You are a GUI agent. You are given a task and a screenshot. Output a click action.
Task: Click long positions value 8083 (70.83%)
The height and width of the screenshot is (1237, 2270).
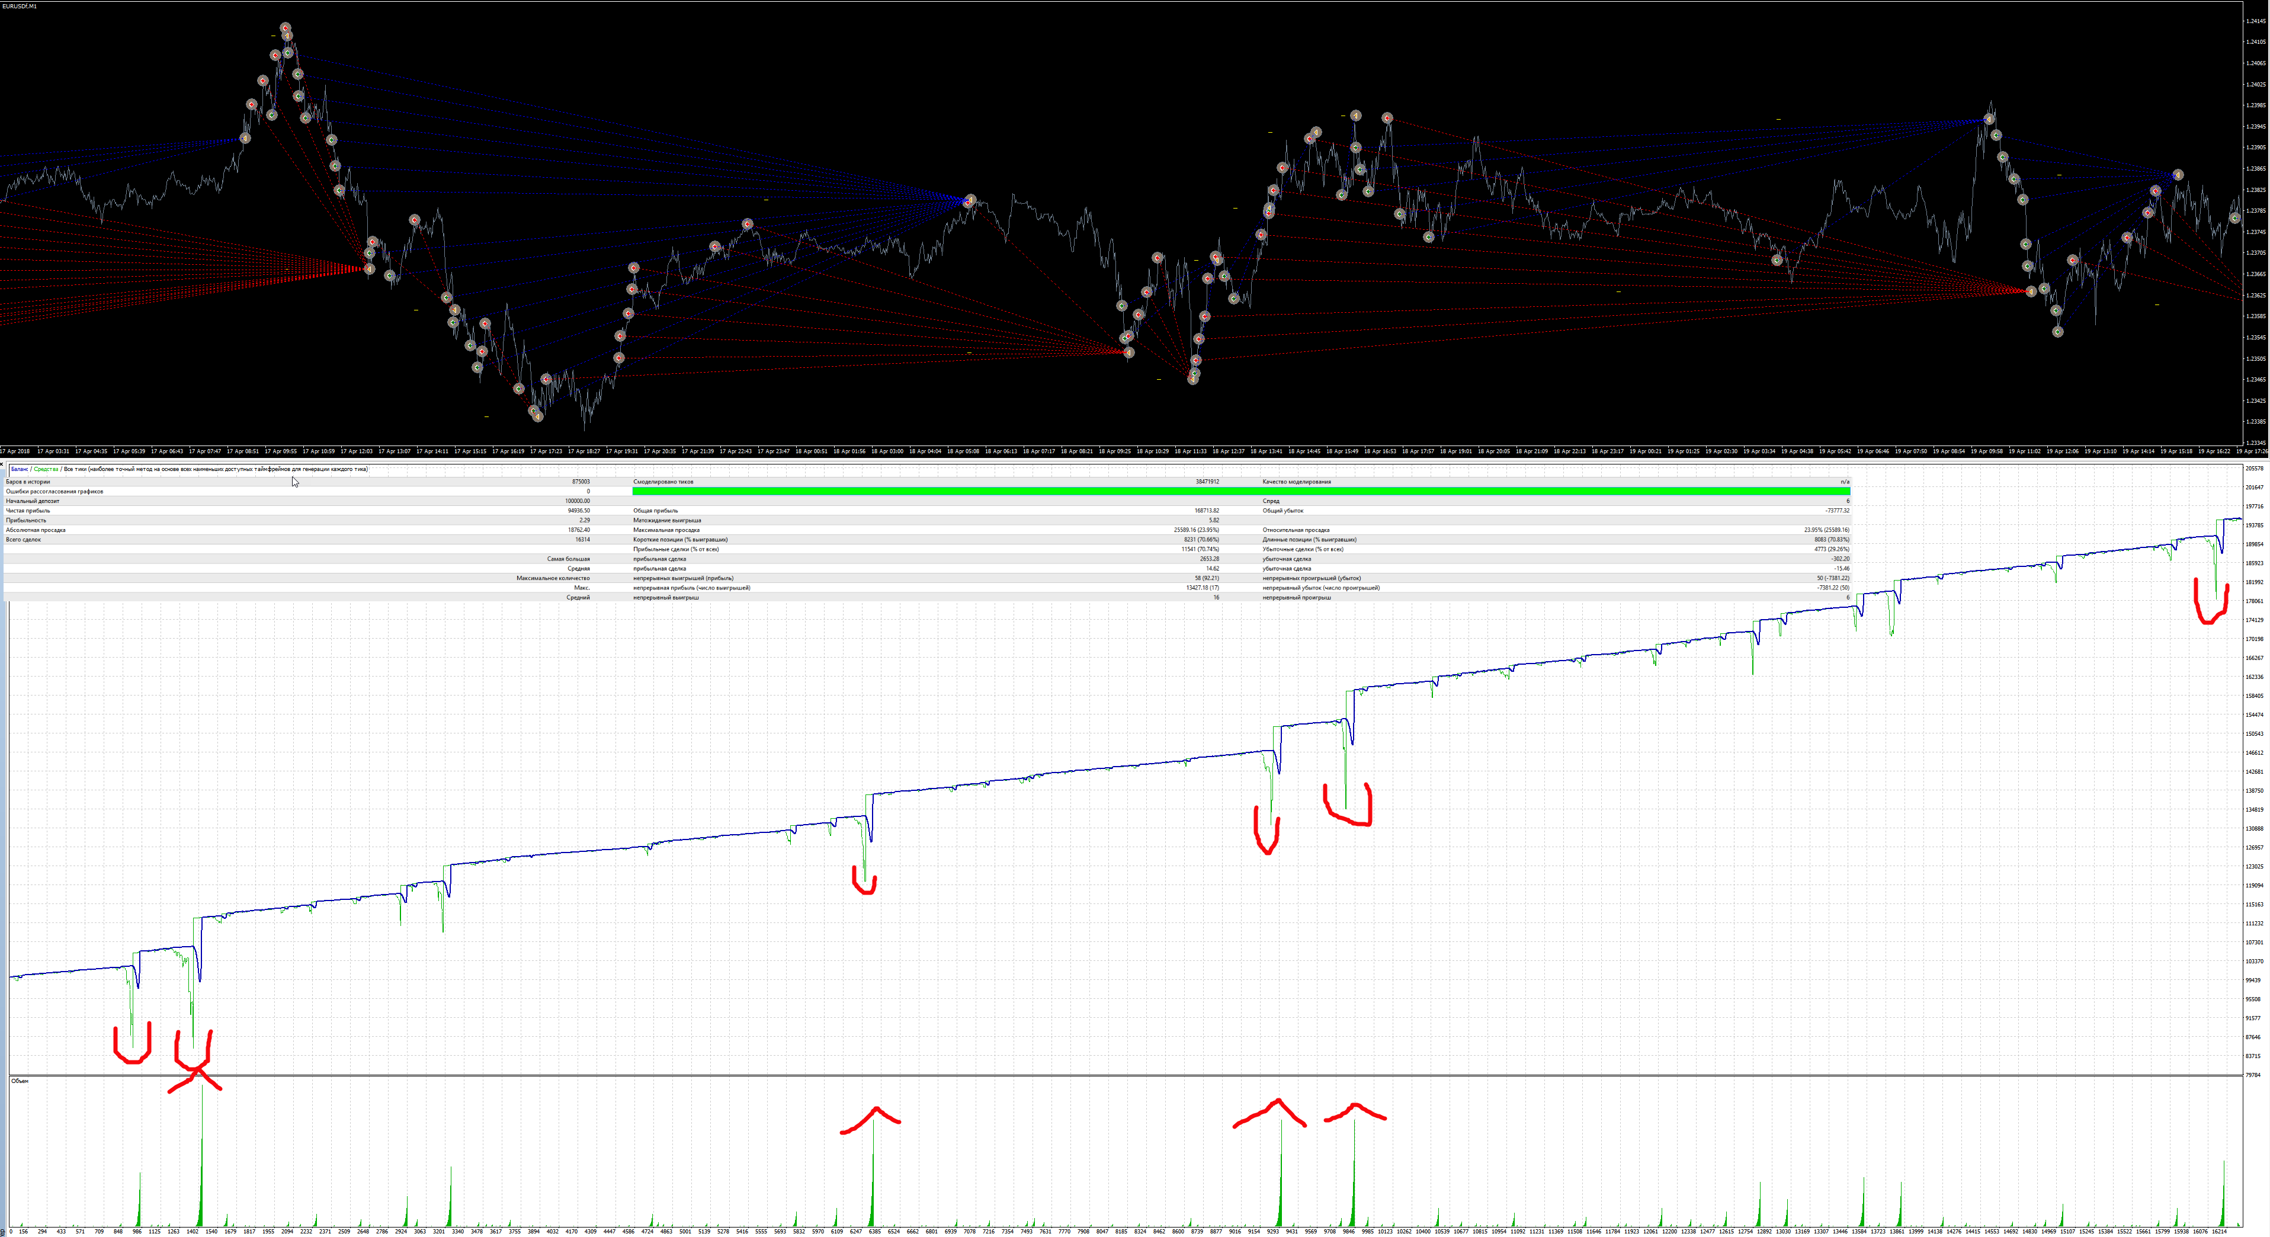tap(1832, 540)
